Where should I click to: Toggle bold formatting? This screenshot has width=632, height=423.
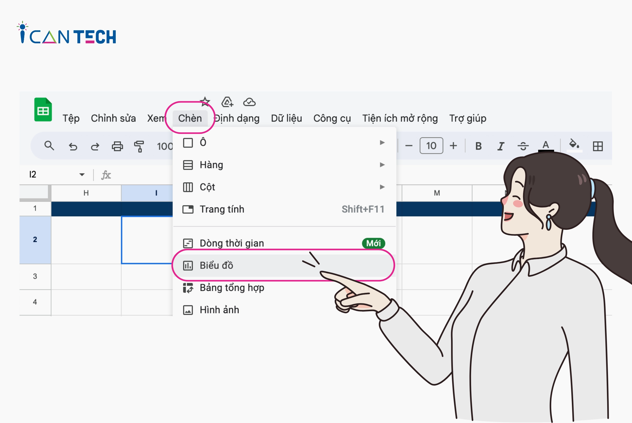point(478,146)
